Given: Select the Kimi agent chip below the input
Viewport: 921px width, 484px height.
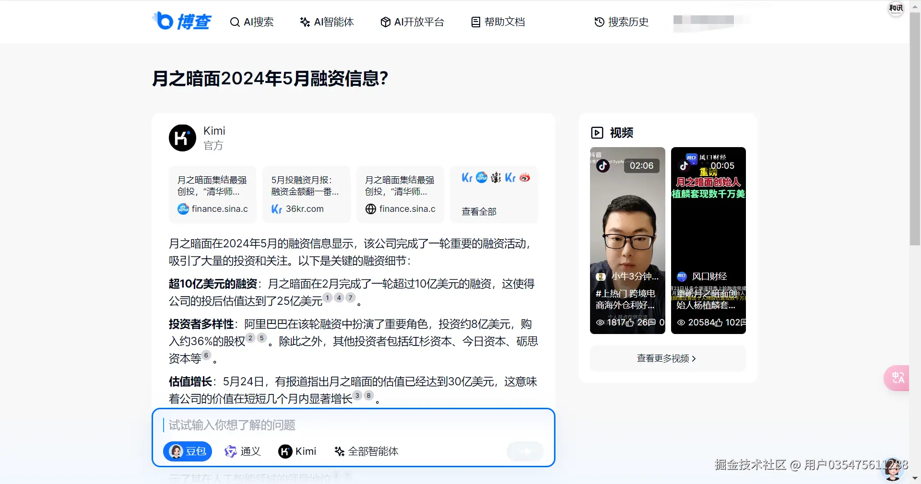Looking at the screenshot, I should (297, 451).
